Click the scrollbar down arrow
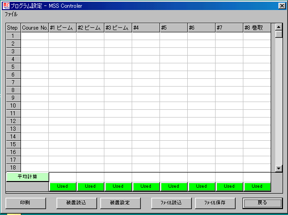The width and height of the screenshot is (288, 215). pos(279,169)
